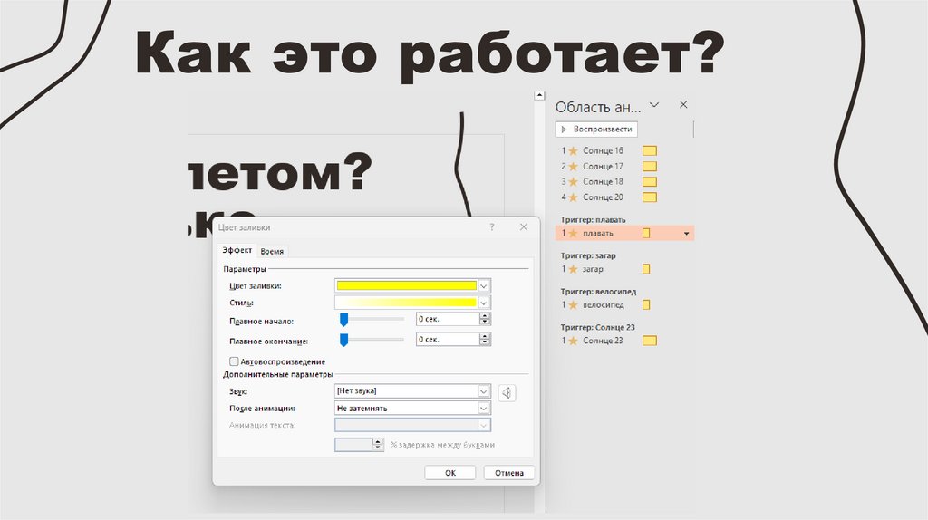This screenshot has height=520, width=928.
Task: Click the star icon for Солнце 23
Action: pos(573,341)
